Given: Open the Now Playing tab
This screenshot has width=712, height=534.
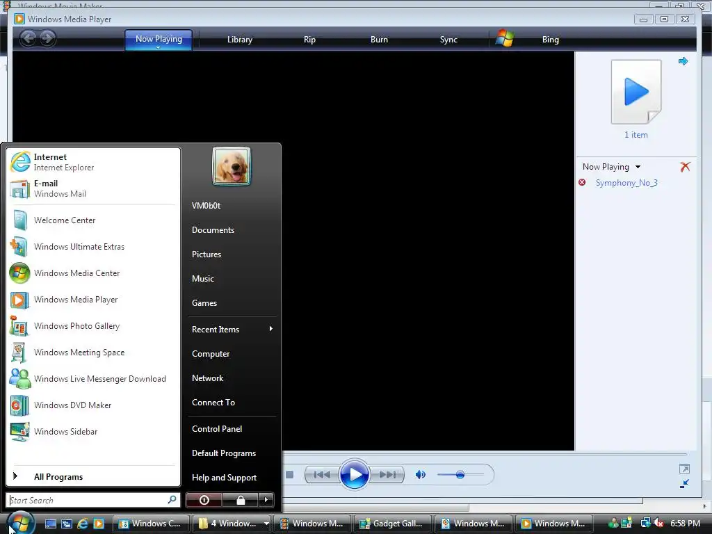Looking at the screenshot, I should (x=159, y=39).
